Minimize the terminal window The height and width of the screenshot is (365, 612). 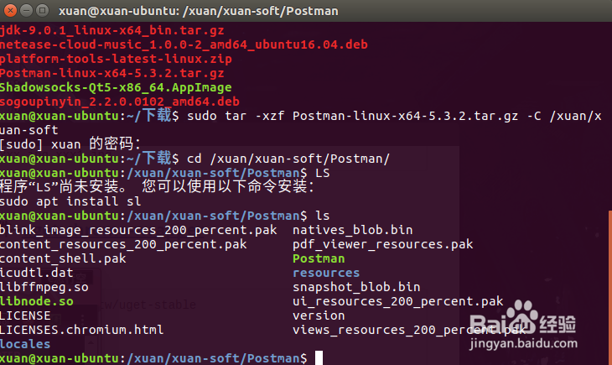pos(26,11)
